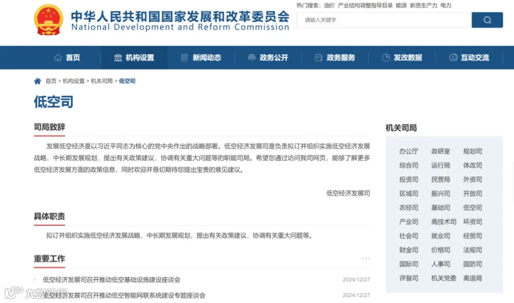514x303 pixels.
Task: Open the 投资司 department link
Action: pyautogui.click(x=409, y=180)
